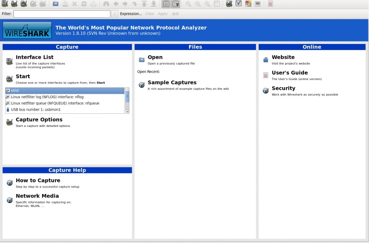Click the lifebuoy icon beside User's Guide
Screen dimensions: 369x243
point(266,75)
